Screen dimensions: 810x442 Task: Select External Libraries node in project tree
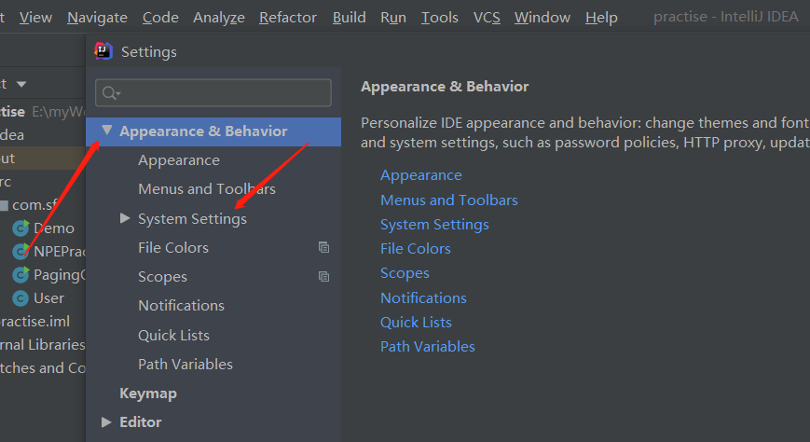click(x=42, y=345)
